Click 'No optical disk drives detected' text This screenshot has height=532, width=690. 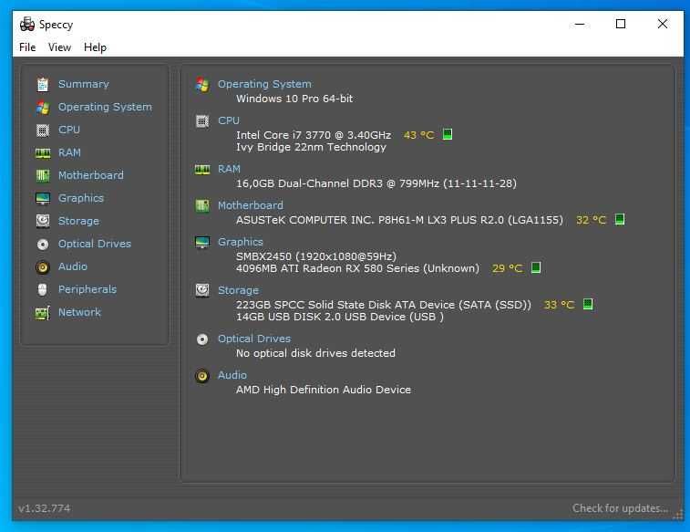[316, 354]
